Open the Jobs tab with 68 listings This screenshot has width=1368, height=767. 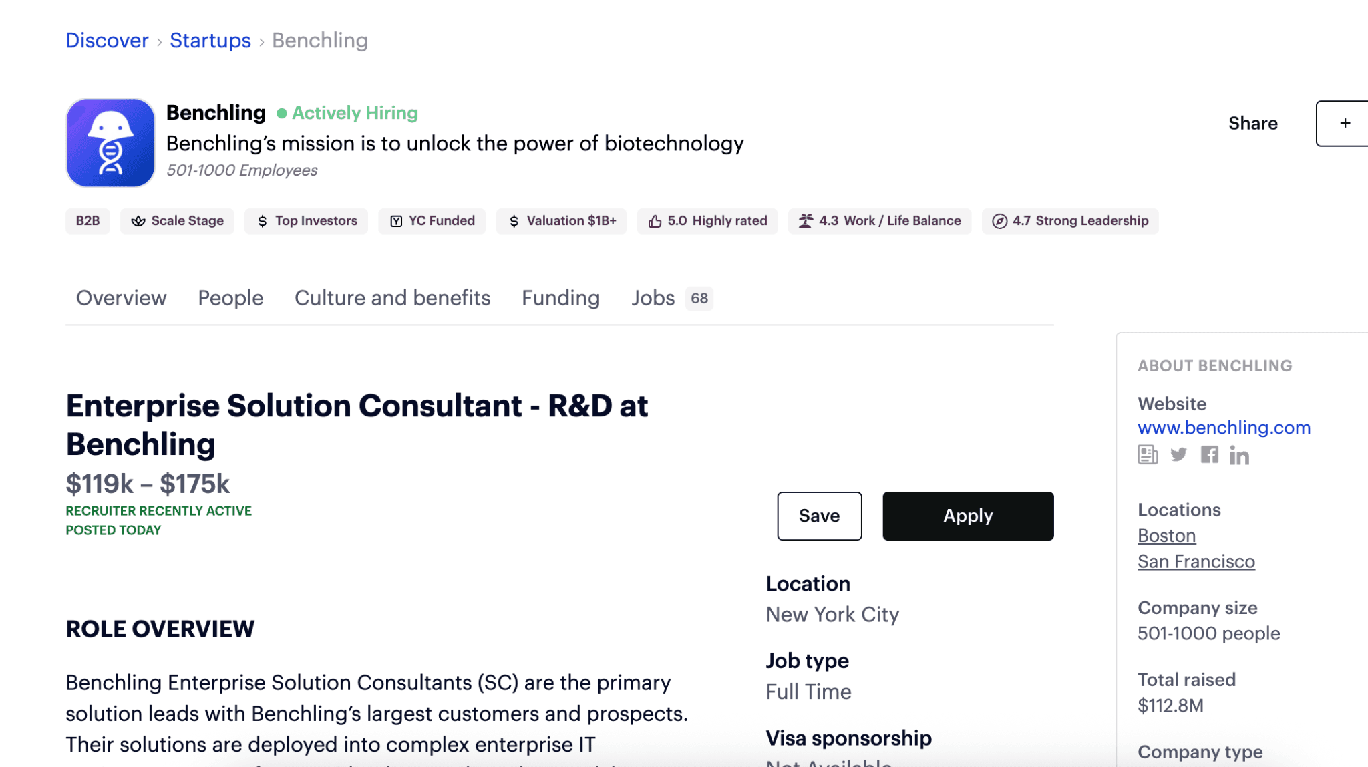pos(671,298)
